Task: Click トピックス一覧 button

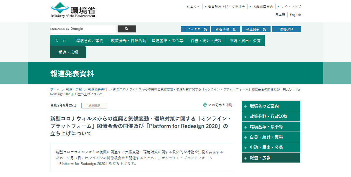Action: [195, 29]
